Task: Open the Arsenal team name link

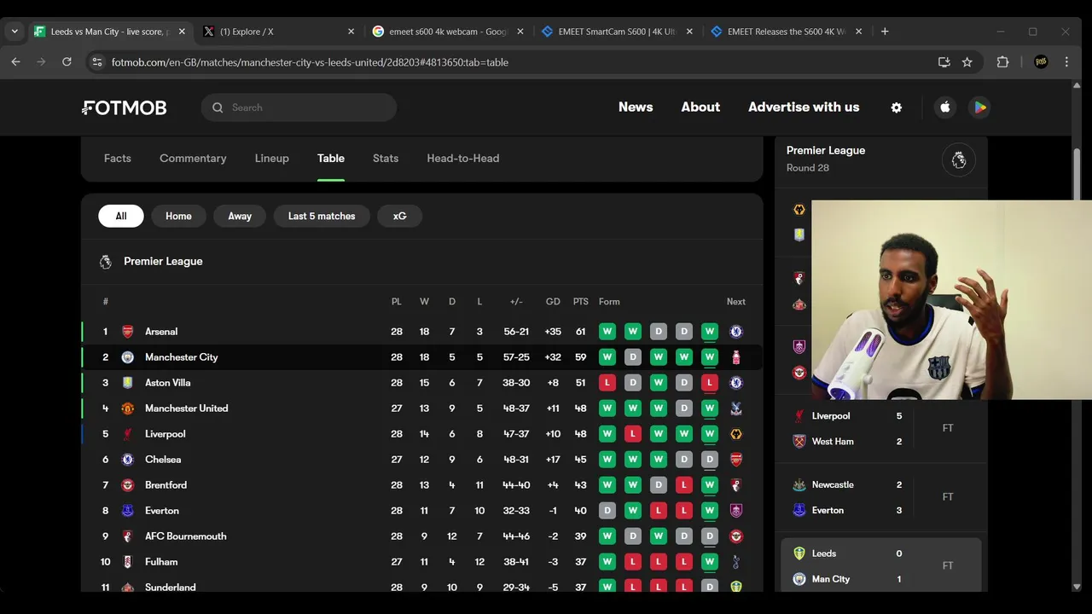Action: point(161,332)
